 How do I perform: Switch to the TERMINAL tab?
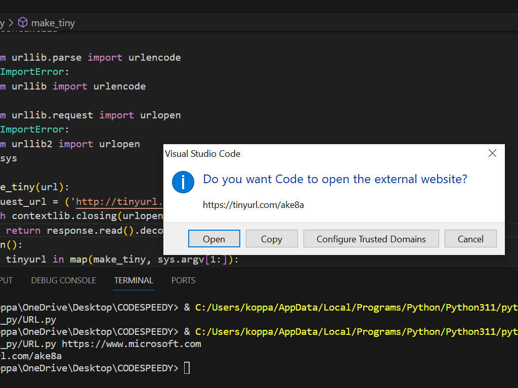point(134,280)
